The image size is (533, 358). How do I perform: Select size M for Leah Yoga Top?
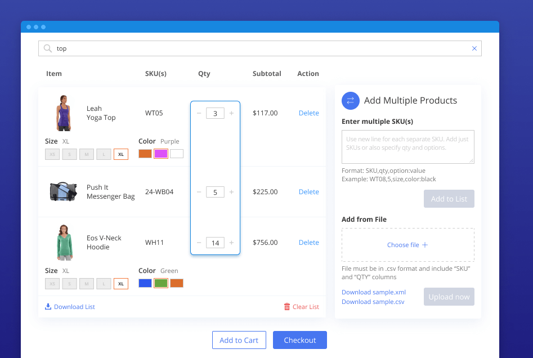pos(86,154)
